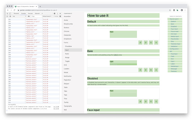This screenshot has height=121, width=193.
Task: Go to Validation in table of contents
Action: click(175, 46)
